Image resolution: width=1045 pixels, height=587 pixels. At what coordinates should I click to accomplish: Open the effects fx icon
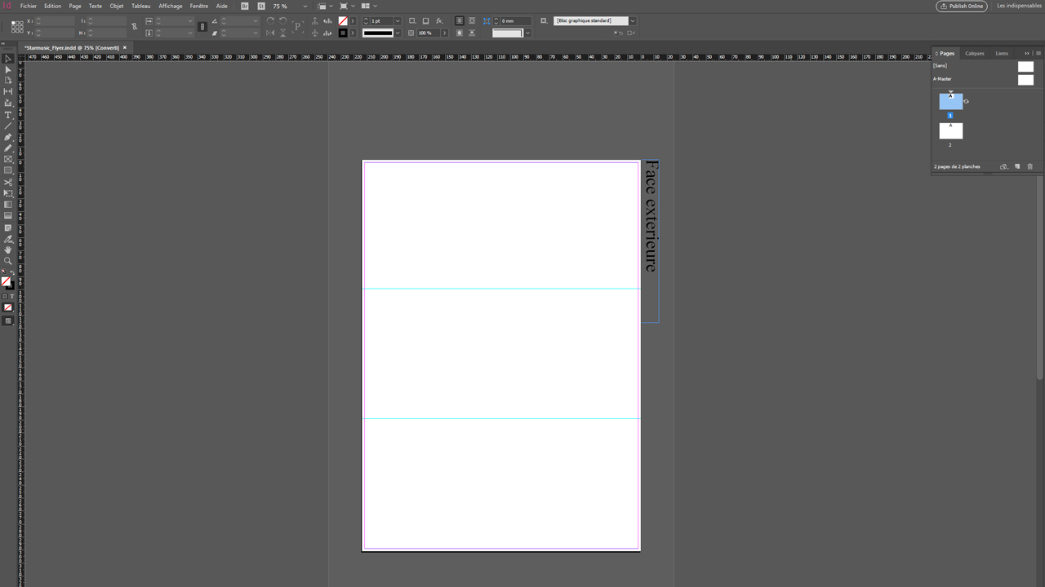439,20
